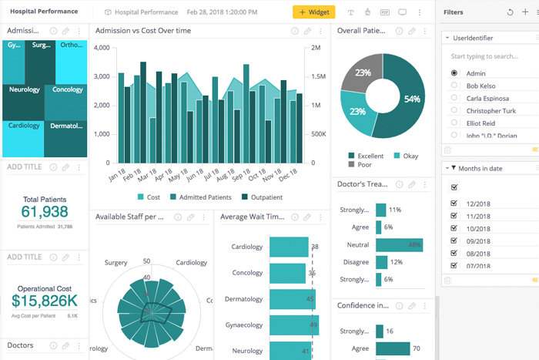Open info icon on Admission vs Cost widget

pos(295,31)
